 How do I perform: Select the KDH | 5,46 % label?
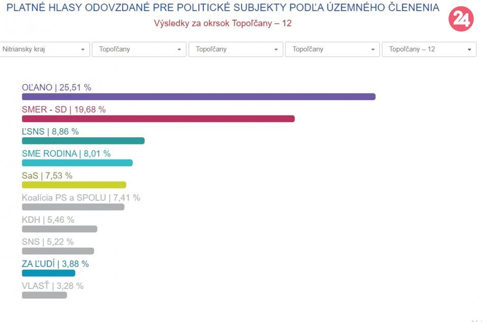point(48,220)
